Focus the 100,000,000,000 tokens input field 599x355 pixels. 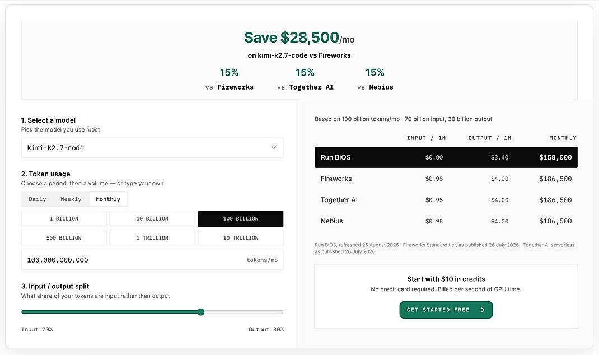pyautogui.click(x=152, y=260)
